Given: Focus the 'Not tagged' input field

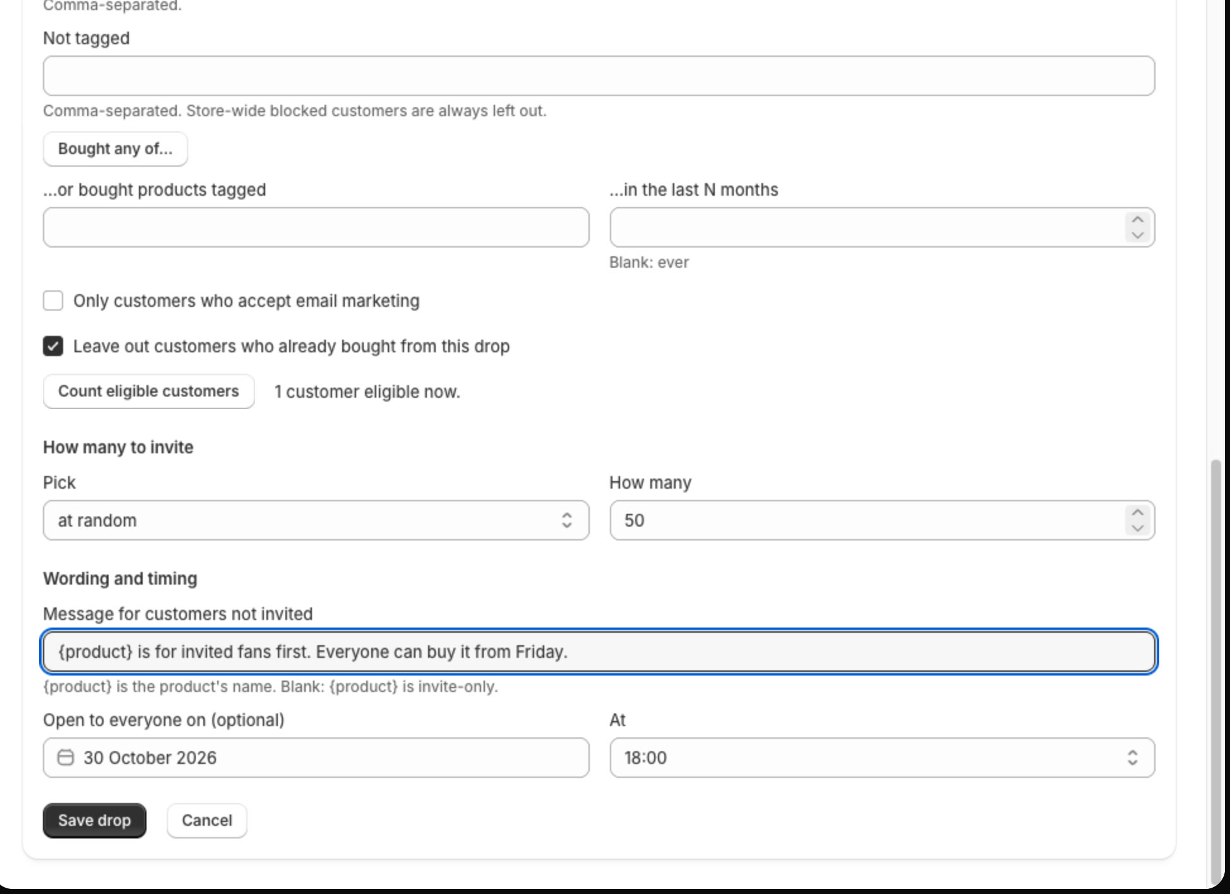Looking at the screenshot, I should point(599,76).
